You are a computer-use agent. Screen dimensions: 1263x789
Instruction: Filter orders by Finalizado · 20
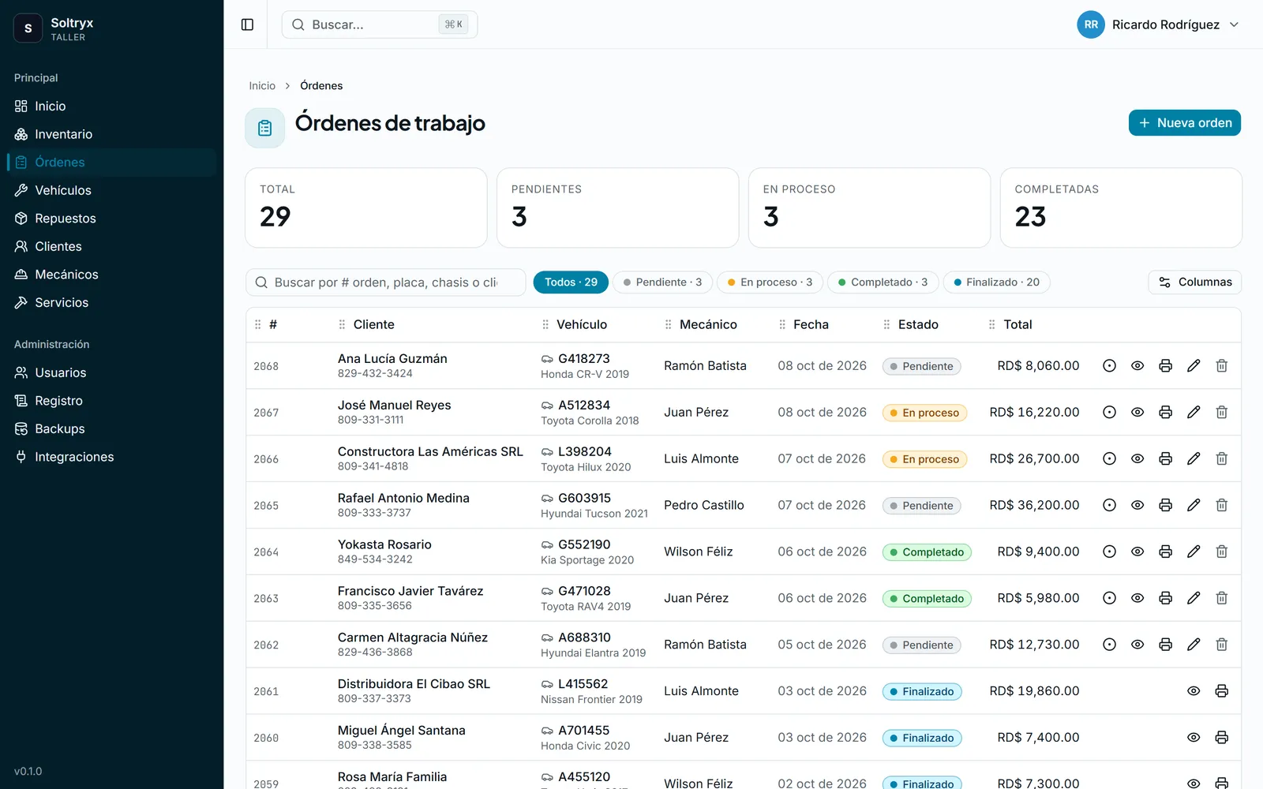[x=996, y=282]
